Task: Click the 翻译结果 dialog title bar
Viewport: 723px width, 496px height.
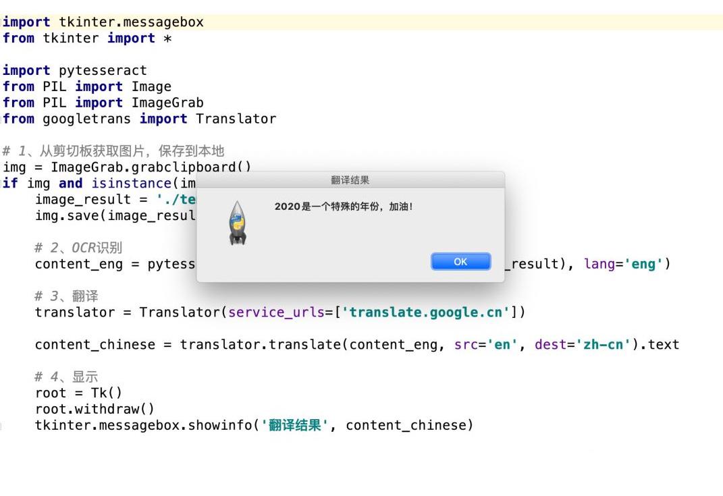Action: (350, 180)
